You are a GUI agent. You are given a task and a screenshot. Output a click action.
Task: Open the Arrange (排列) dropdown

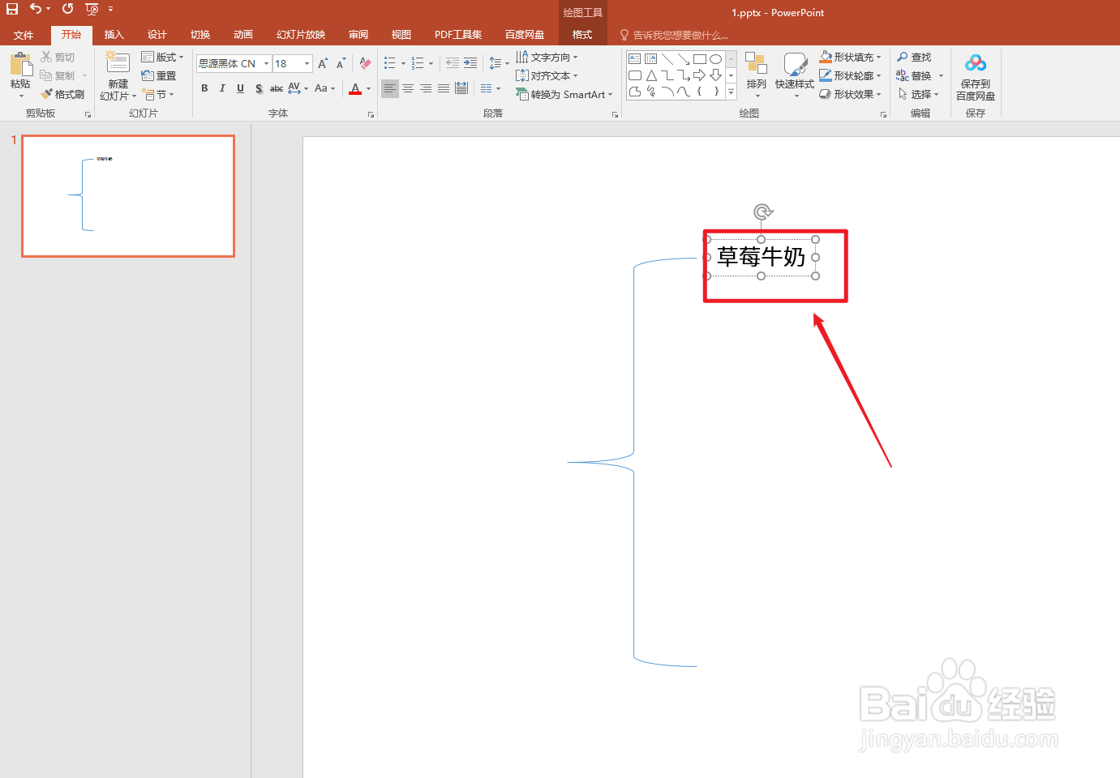[757, 76]
